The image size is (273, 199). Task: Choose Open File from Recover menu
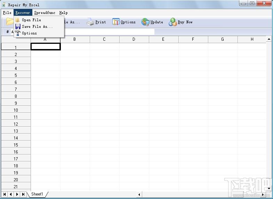(39, 20)
